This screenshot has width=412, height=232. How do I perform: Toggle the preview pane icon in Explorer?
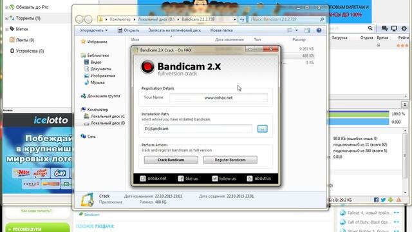(307, 30)
